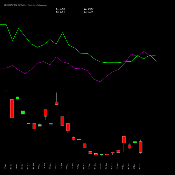Select the close value C: 0.80
175x175 pixels.
(x=61, y=9)
